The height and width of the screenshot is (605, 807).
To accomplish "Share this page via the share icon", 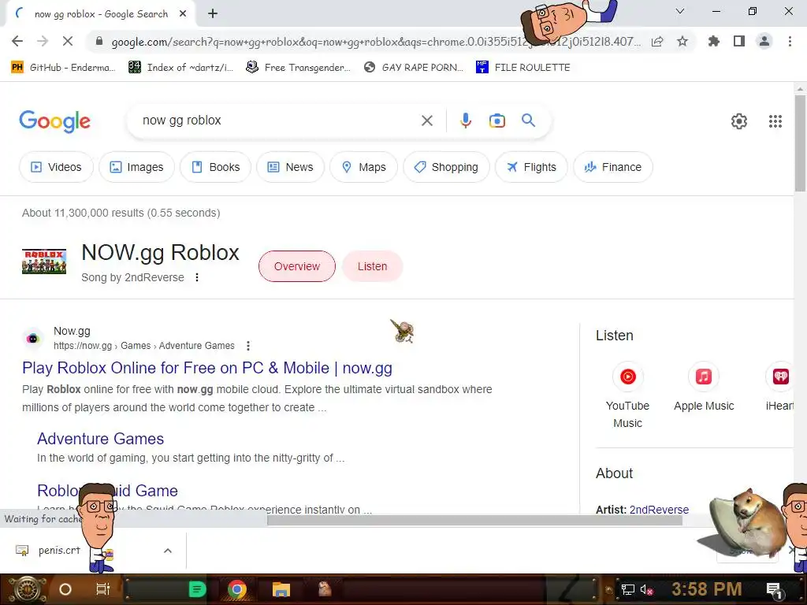I will (x=657, y=42).
